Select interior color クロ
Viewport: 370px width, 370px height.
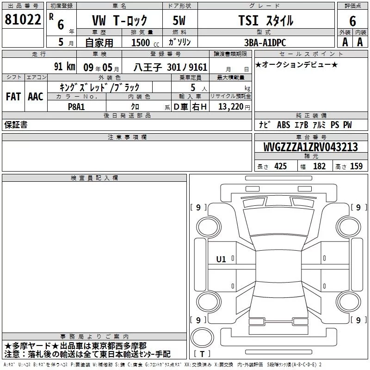135,107
